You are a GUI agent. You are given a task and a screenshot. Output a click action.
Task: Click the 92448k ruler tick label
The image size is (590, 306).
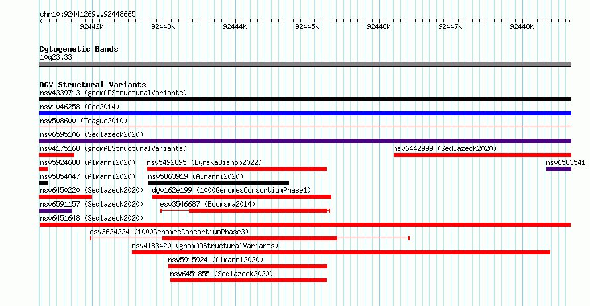[522, 26]
